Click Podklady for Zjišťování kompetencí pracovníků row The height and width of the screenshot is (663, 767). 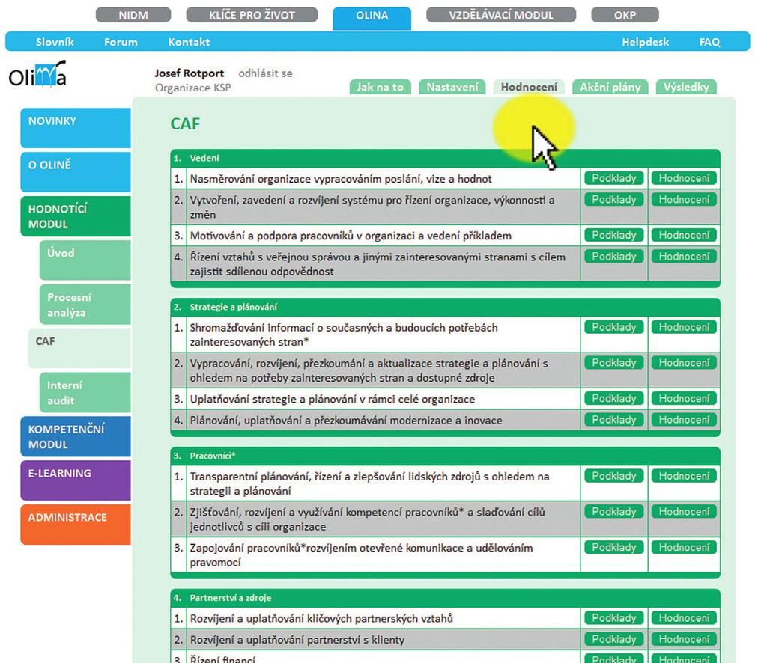pyautogui.click(x=614, y=512)
